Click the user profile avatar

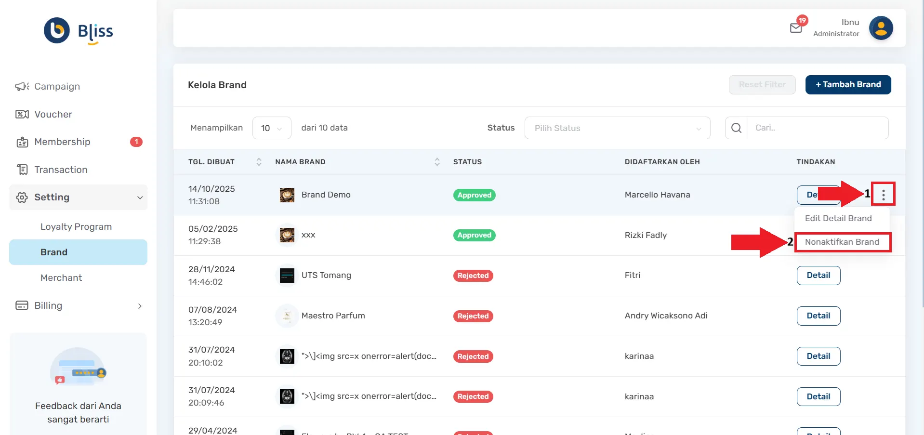pos(881,28)
